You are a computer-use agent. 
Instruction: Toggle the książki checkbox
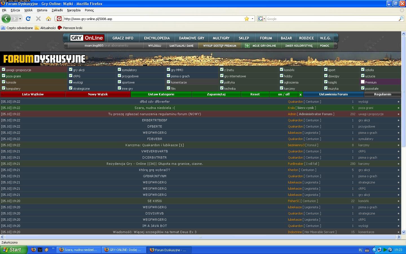click(326, 82)
